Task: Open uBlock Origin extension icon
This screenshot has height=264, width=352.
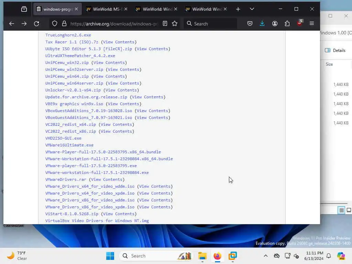Action: coord(300,23)
